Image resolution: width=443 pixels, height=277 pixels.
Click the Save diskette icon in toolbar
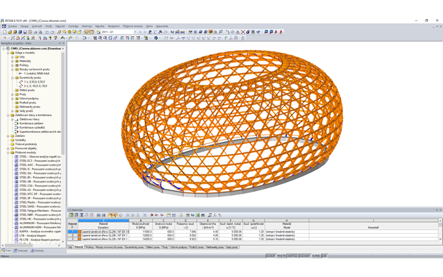click(25, 32)
